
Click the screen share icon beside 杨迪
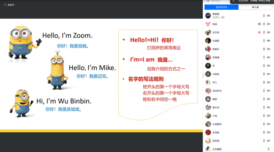(259, 24)
